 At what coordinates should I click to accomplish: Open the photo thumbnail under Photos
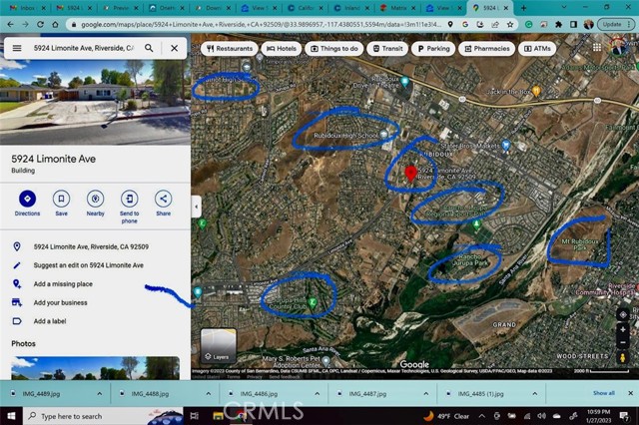click(95, 368)
